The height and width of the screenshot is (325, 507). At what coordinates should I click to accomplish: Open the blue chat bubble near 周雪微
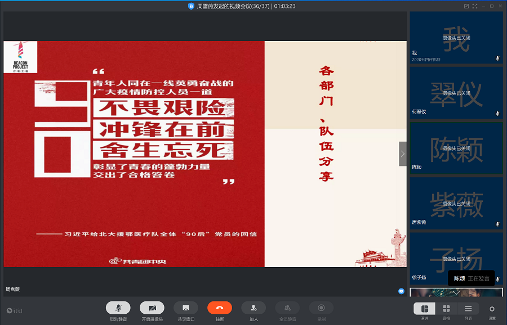click(401, 291)
